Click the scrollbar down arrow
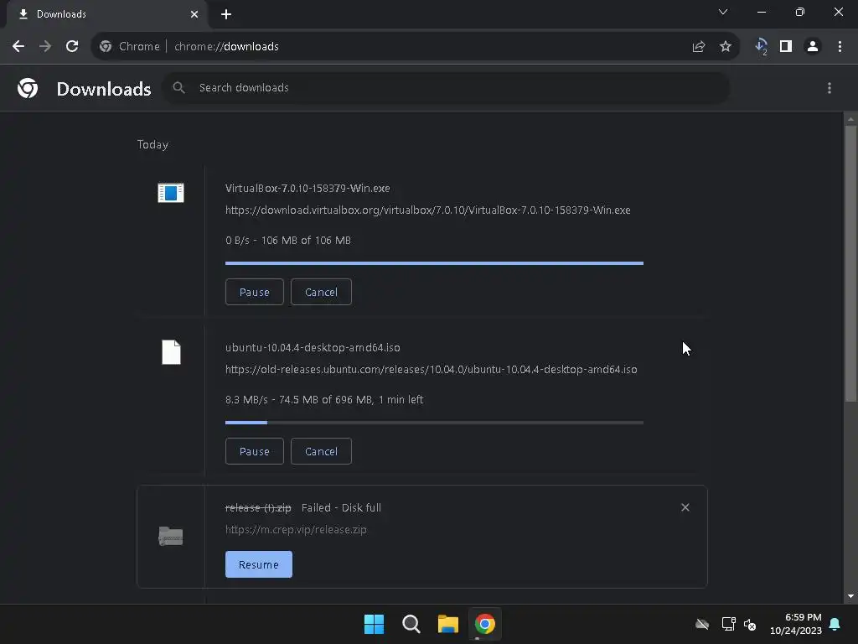The width and height of the screenshot is (858, 644). 850,596
